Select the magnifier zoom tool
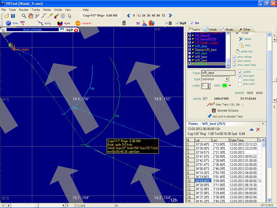277x208 pixels. click(24, 16)
